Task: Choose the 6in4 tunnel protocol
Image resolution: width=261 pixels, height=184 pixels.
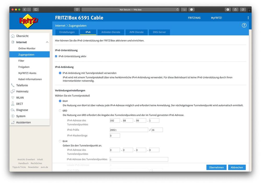Action: (60, 141)
